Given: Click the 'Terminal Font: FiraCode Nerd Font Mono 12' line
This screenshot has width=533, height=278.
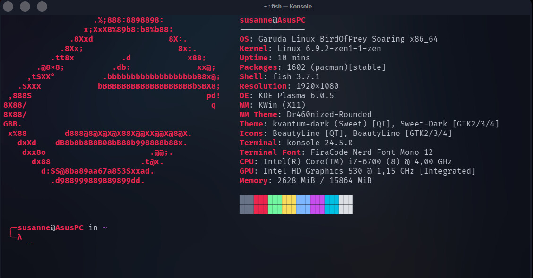Looking at the screenshot, I should point(336,152).
